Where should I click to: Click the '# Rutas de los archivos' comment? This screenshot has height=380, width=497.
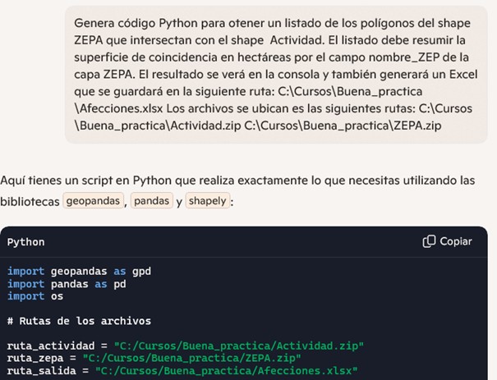click(x=79, y=321)
